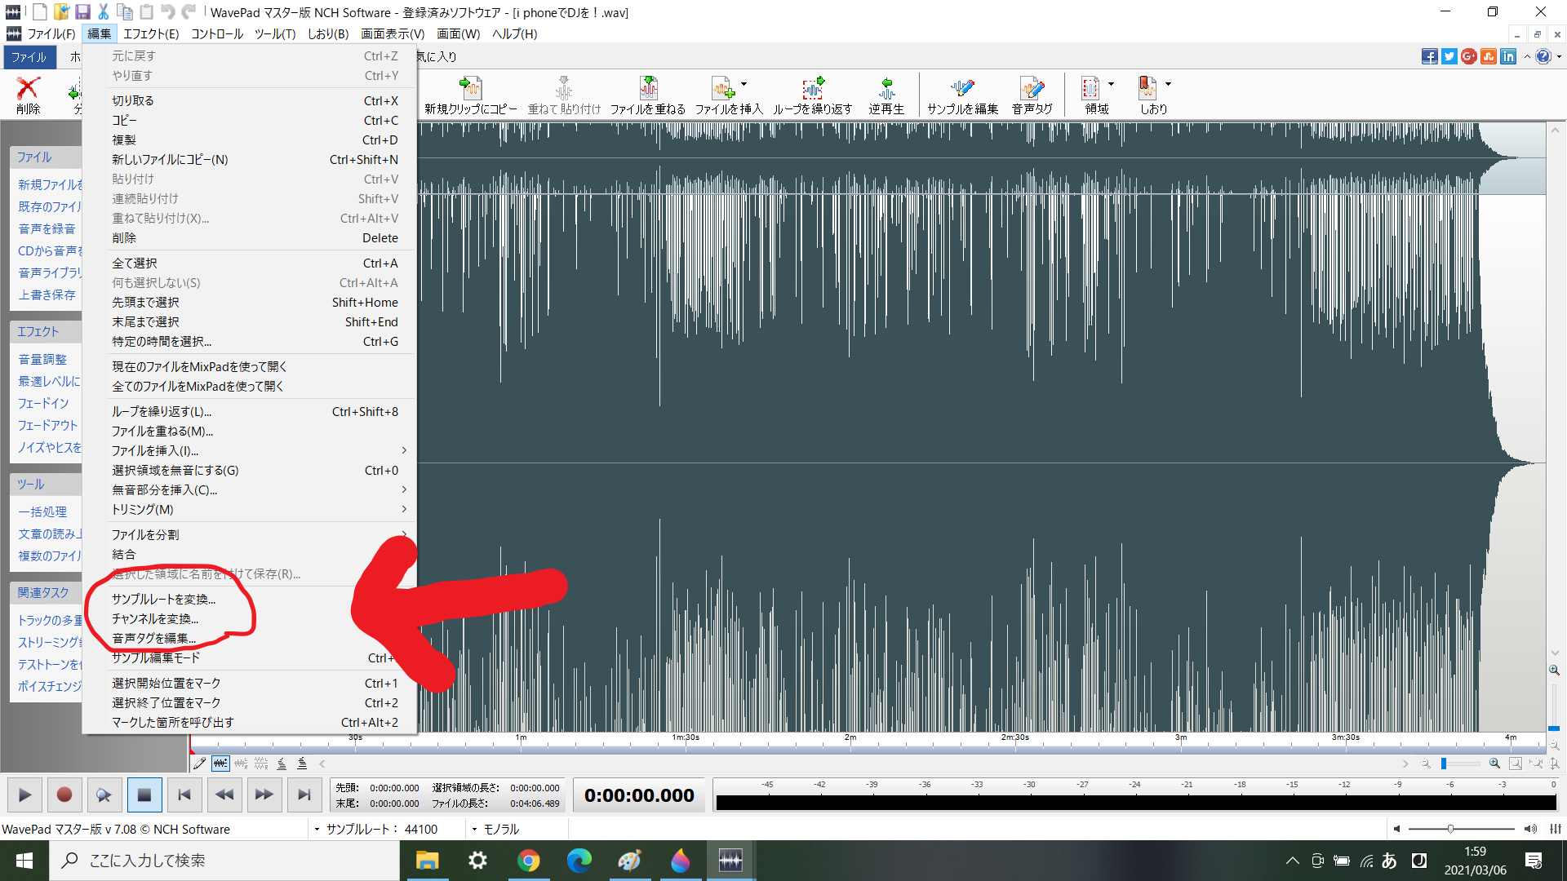Click the Rewind button

224,795
